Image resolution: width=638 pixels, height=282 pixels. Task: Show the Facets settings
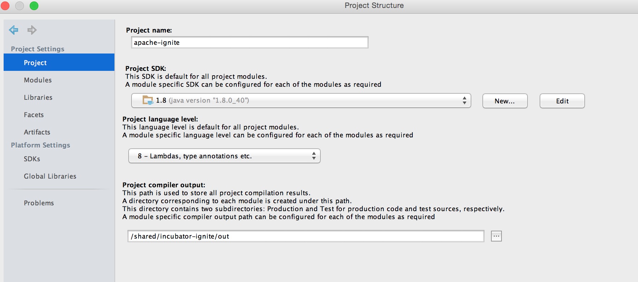tap(34, 115)
